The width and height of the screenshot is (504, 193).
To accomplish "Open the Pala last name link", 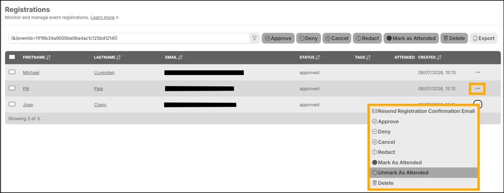I will point(98,89).
